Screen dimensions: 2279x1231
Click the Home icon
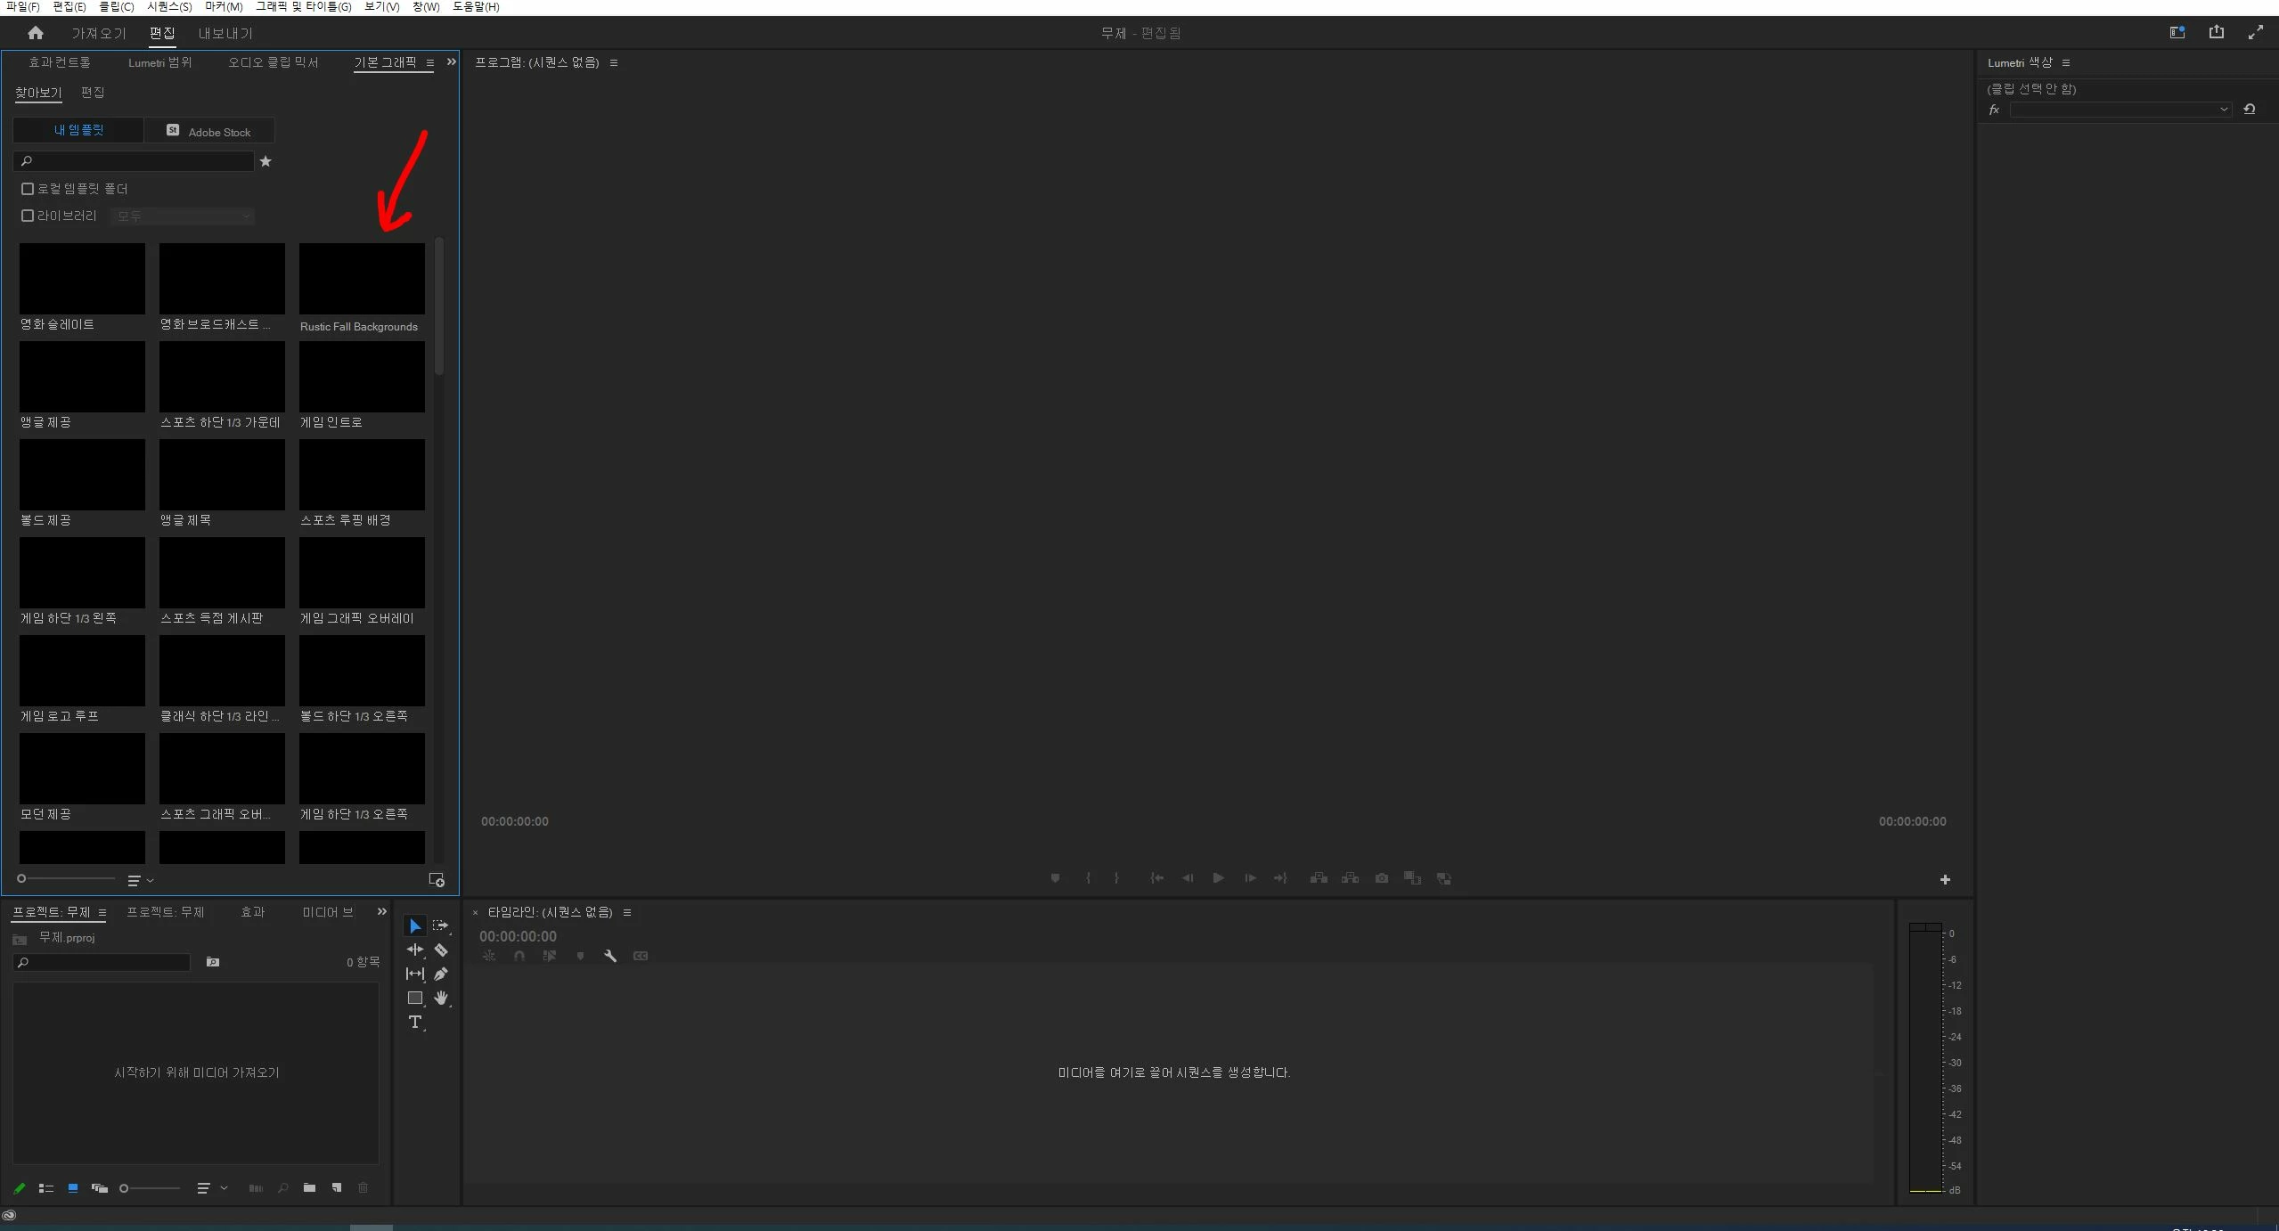point(36,33)
